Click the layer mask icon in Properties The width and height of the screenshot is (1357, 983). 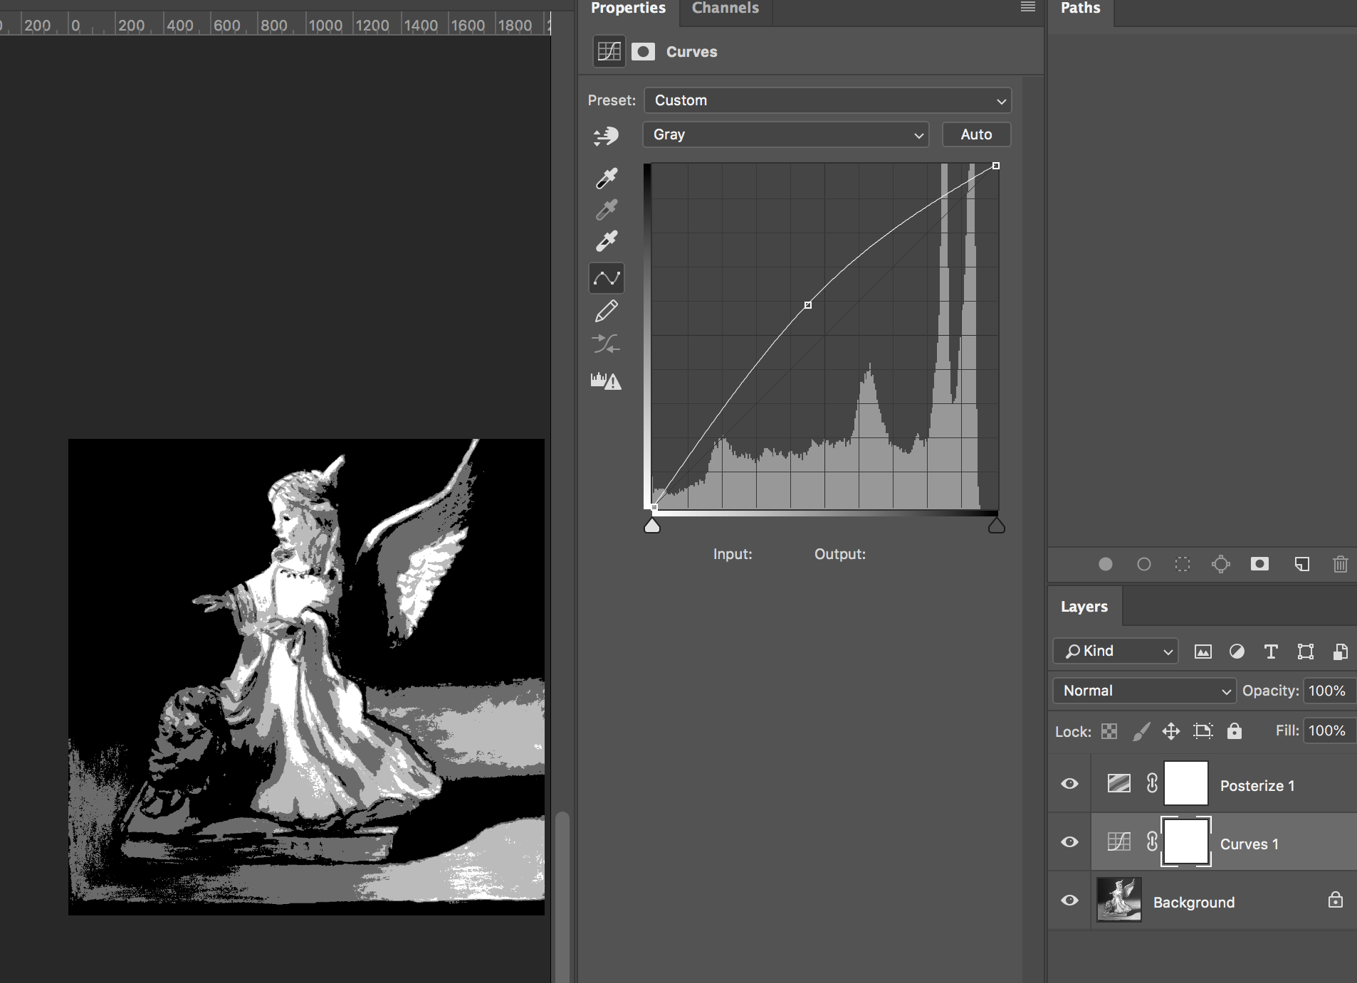coord(643,51)
